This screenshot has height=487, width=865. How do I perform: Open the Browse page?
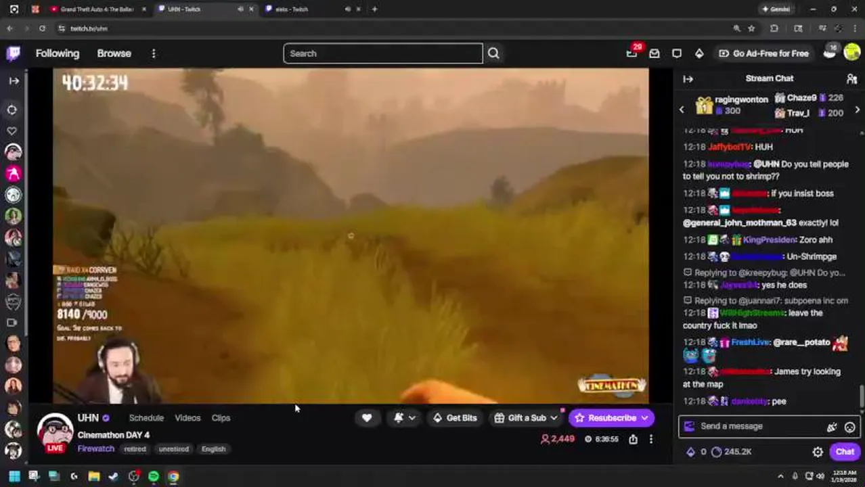click(x=114, y=53)
